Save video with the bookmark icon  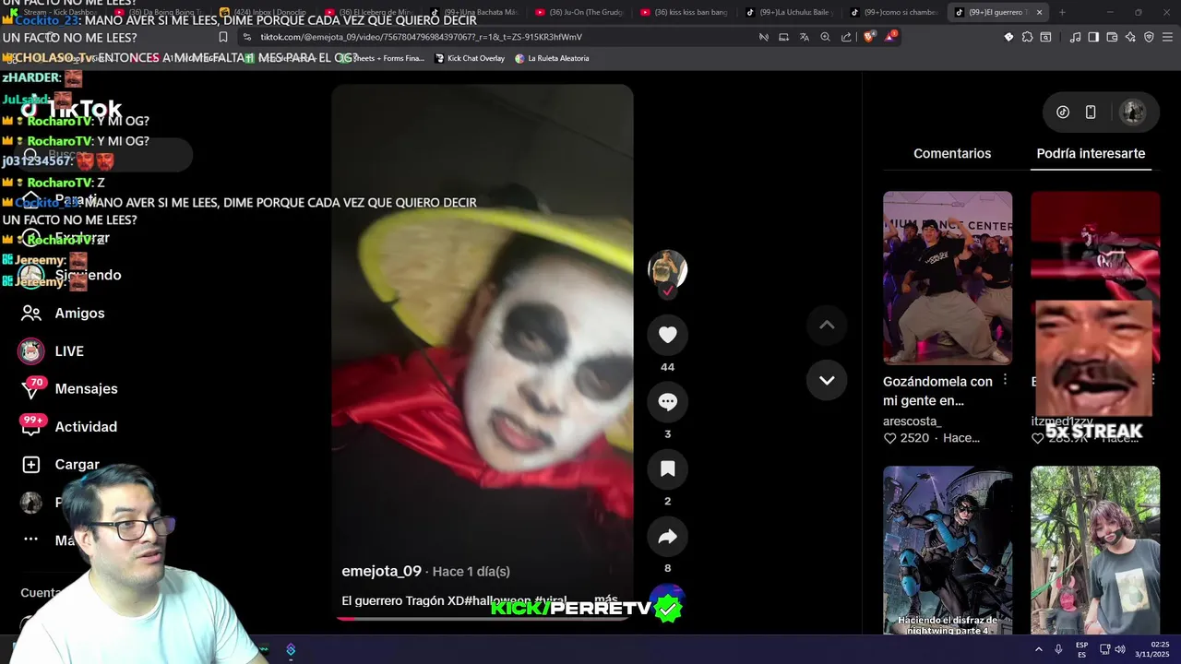point(667,469)
